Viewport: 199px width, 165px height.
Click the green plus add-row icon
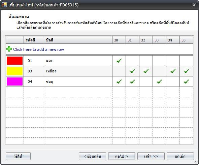tap(9, 49)
